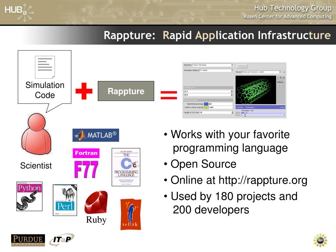Click the green nanotube 3D view
Image resolution: width=336 pixels, height=252 pixels.
pos(256,90)
